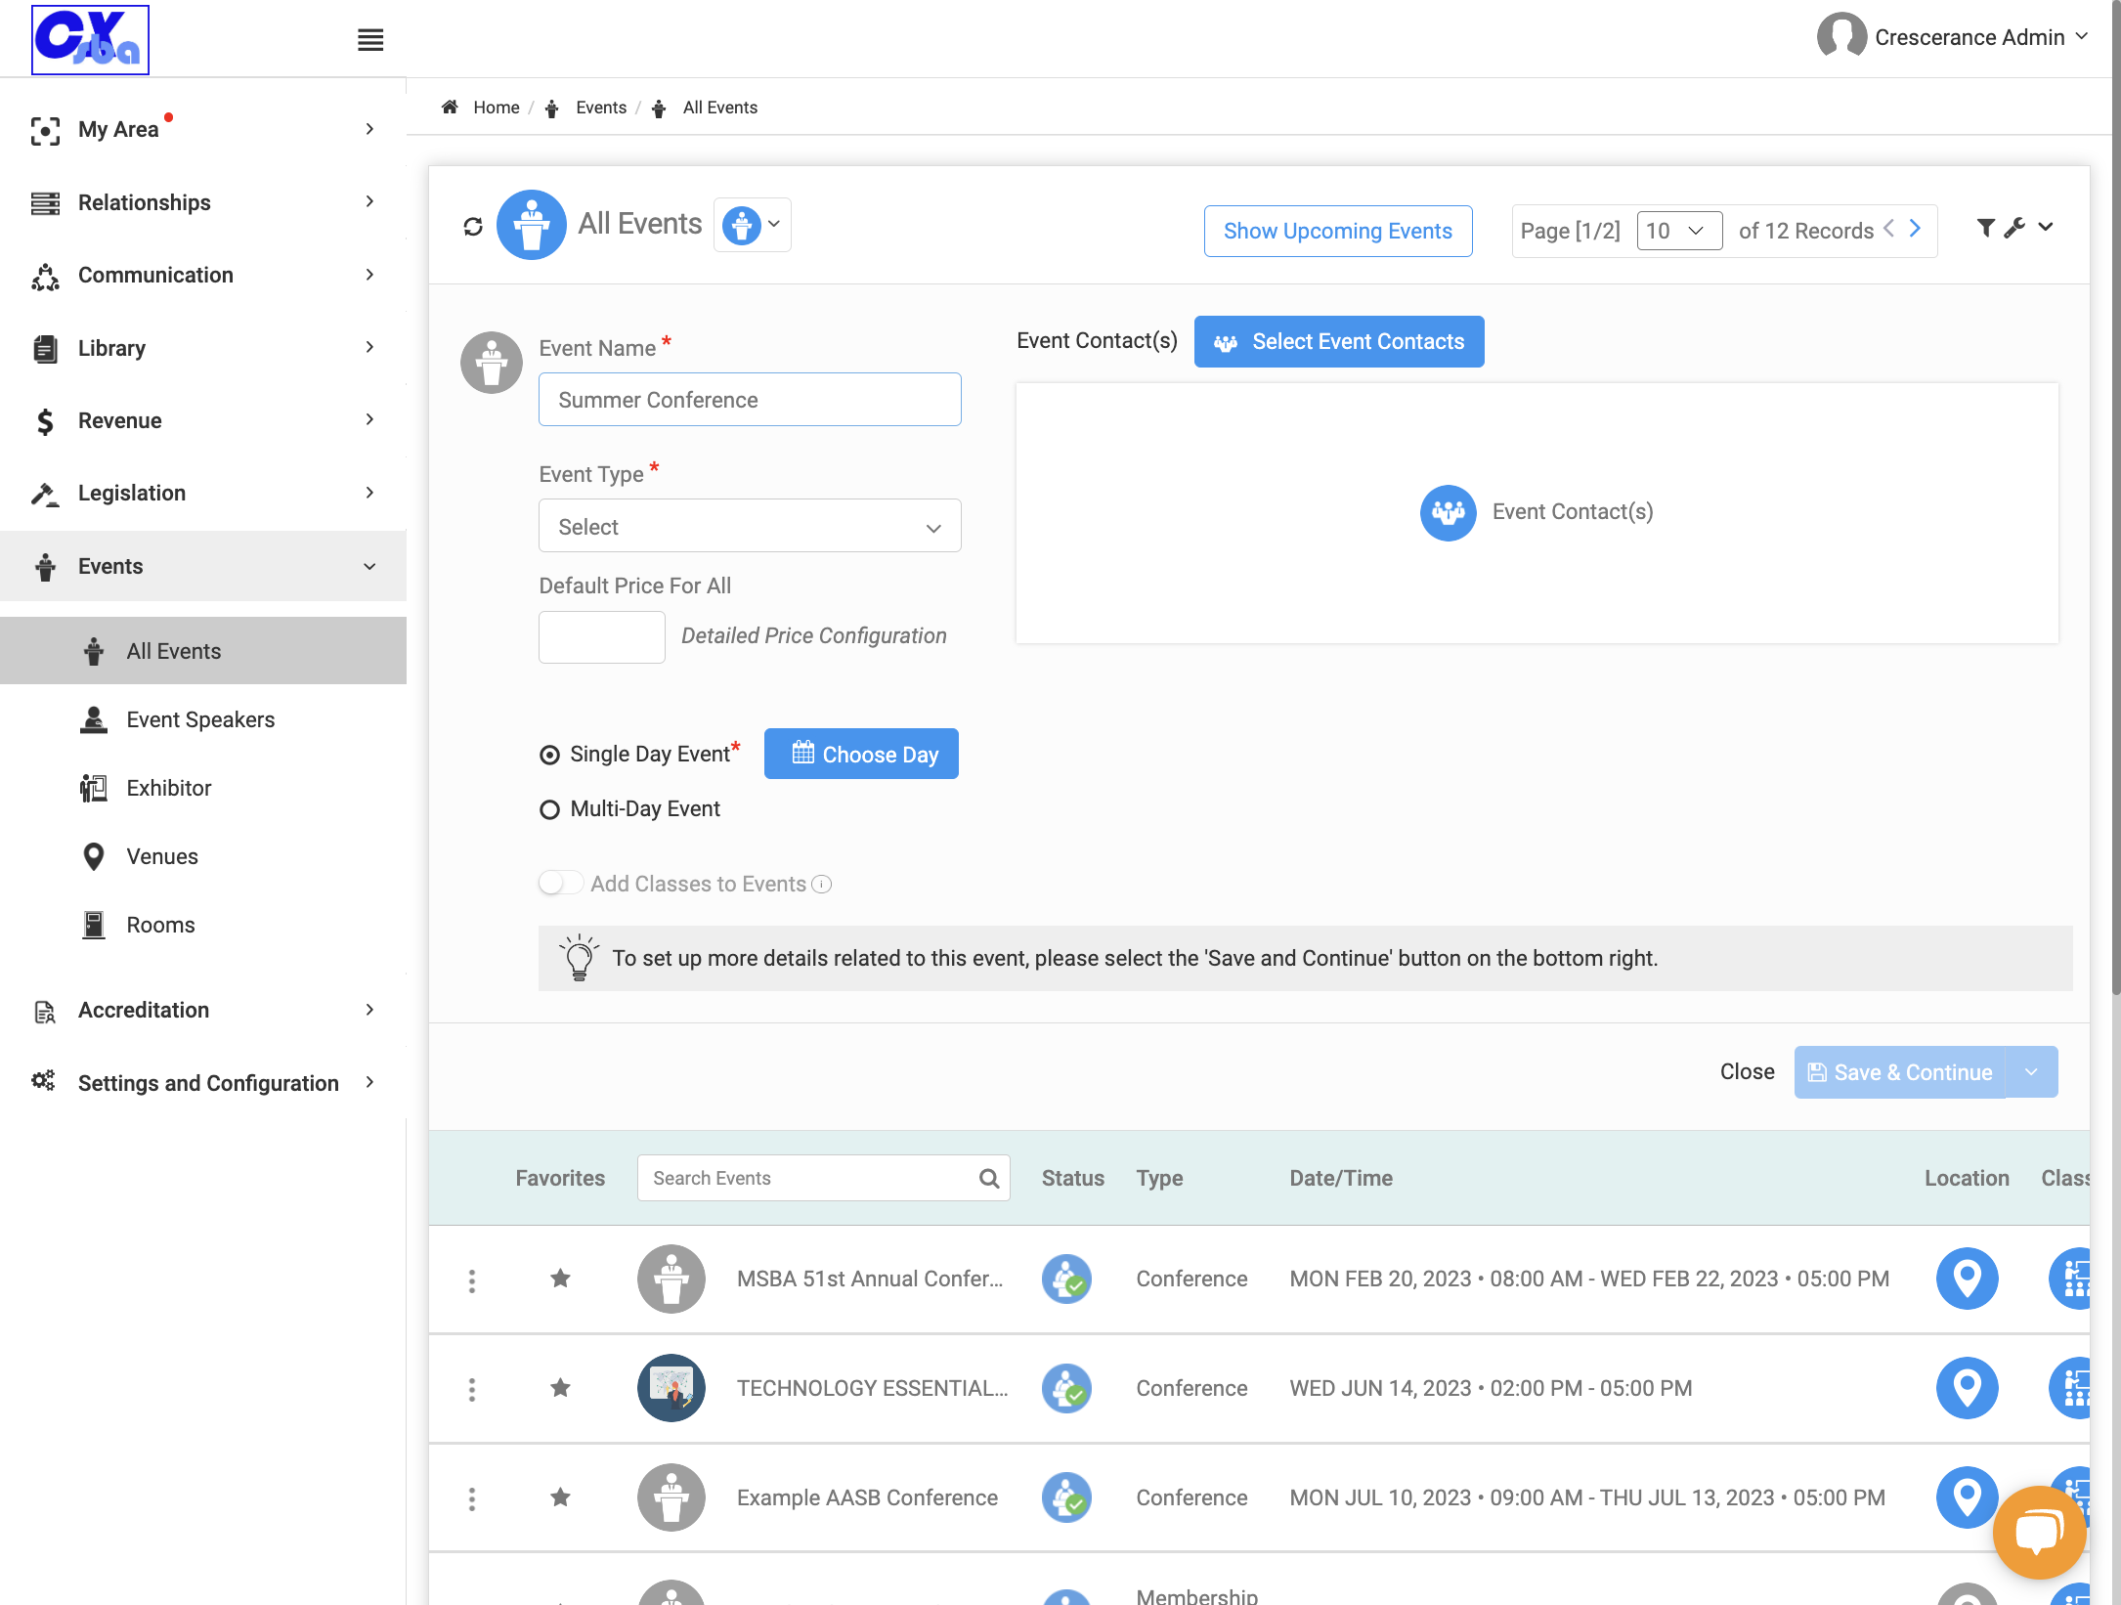
Task: Open Event Speakers submenu item
Action: [200, 720]
